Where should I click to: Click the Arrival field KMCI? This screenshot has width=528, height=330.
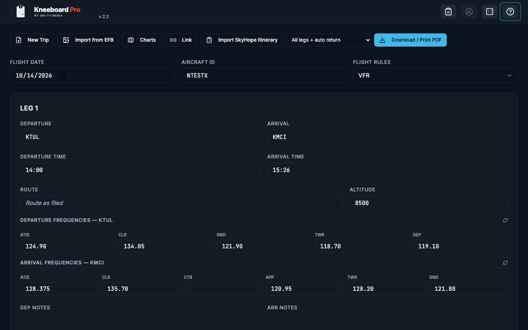point(387,137)
